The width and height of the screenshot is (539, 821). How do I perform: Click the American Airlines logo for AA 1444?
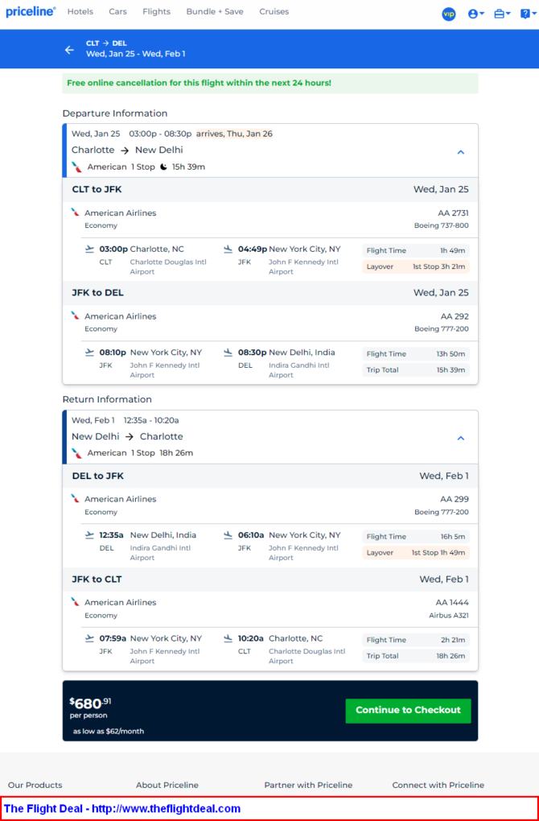76,602
